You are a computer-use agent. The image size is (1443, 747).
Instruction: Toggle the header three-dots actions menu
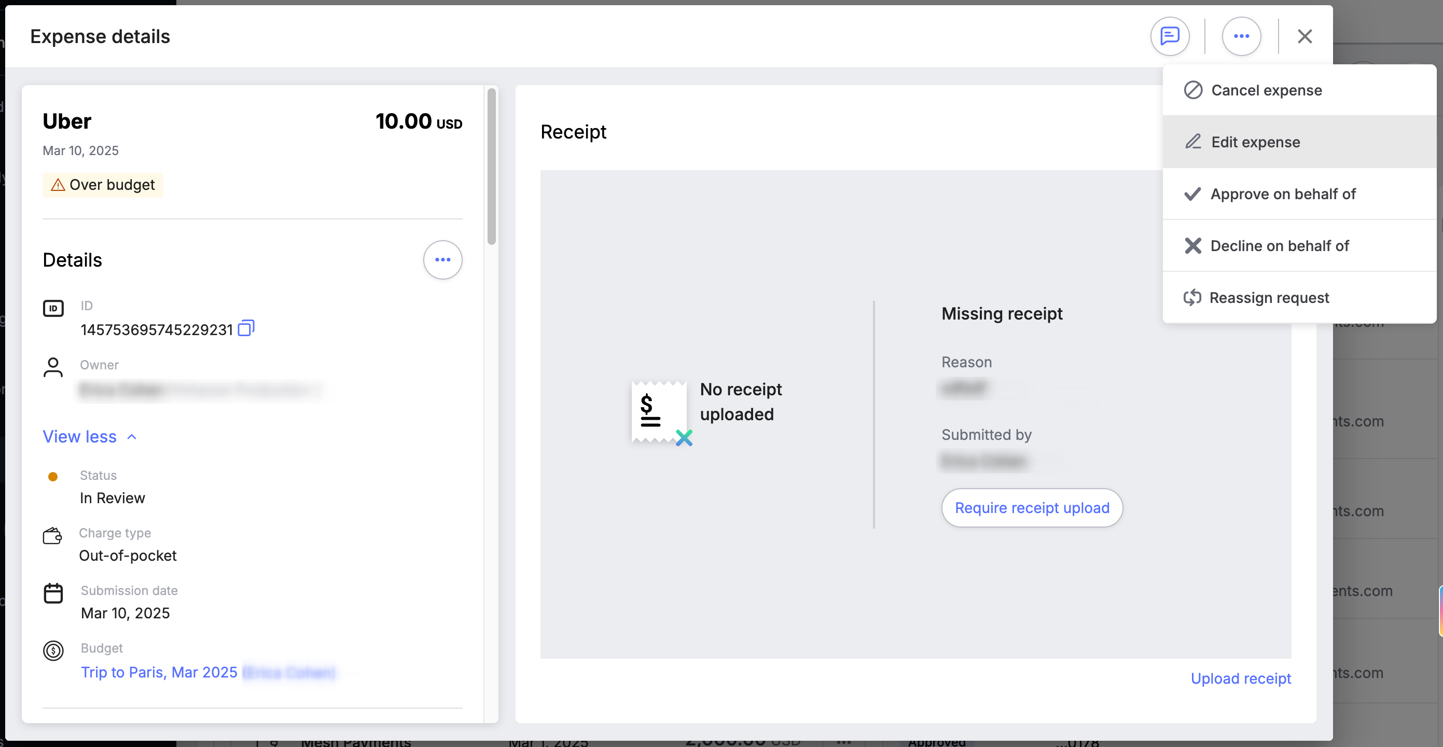(1241, 36)
